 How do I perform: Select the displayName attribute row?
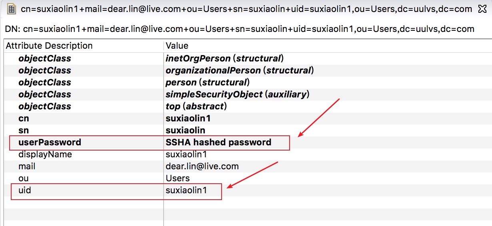(x=248, y=154)
